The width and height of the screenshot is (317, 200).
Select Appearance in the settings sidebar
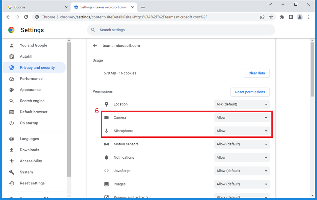click(x=30, y=90)
